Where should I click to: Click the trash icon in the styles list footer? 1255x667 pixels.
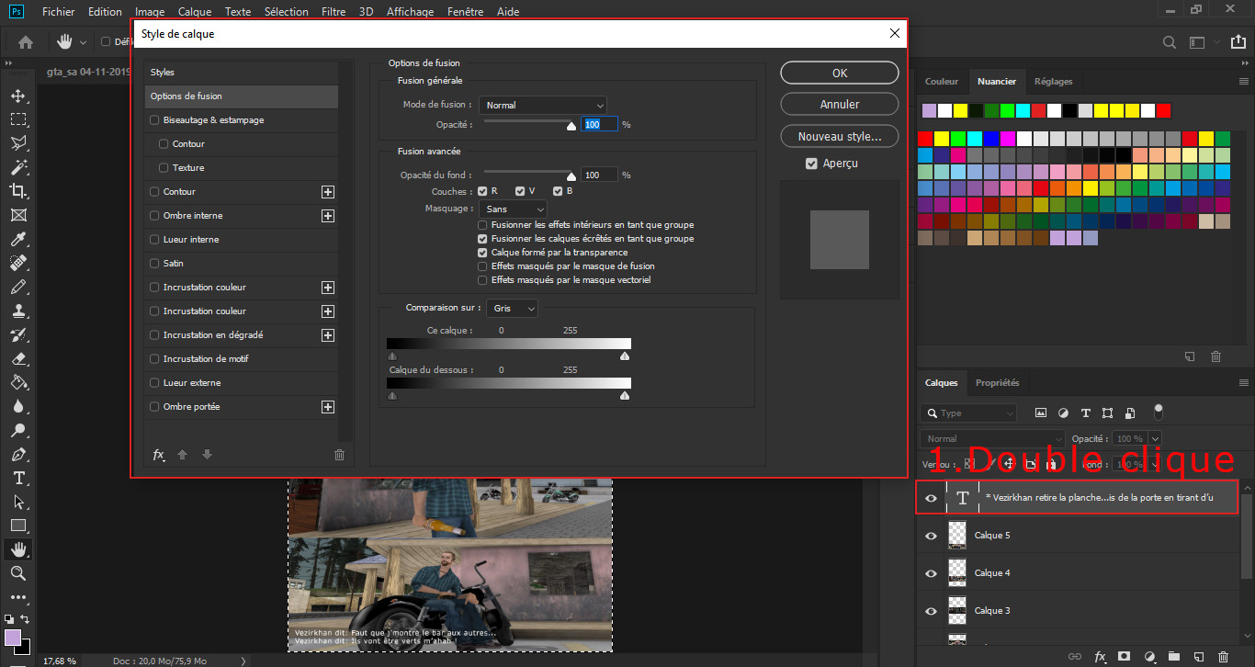(x=339, y=454)
